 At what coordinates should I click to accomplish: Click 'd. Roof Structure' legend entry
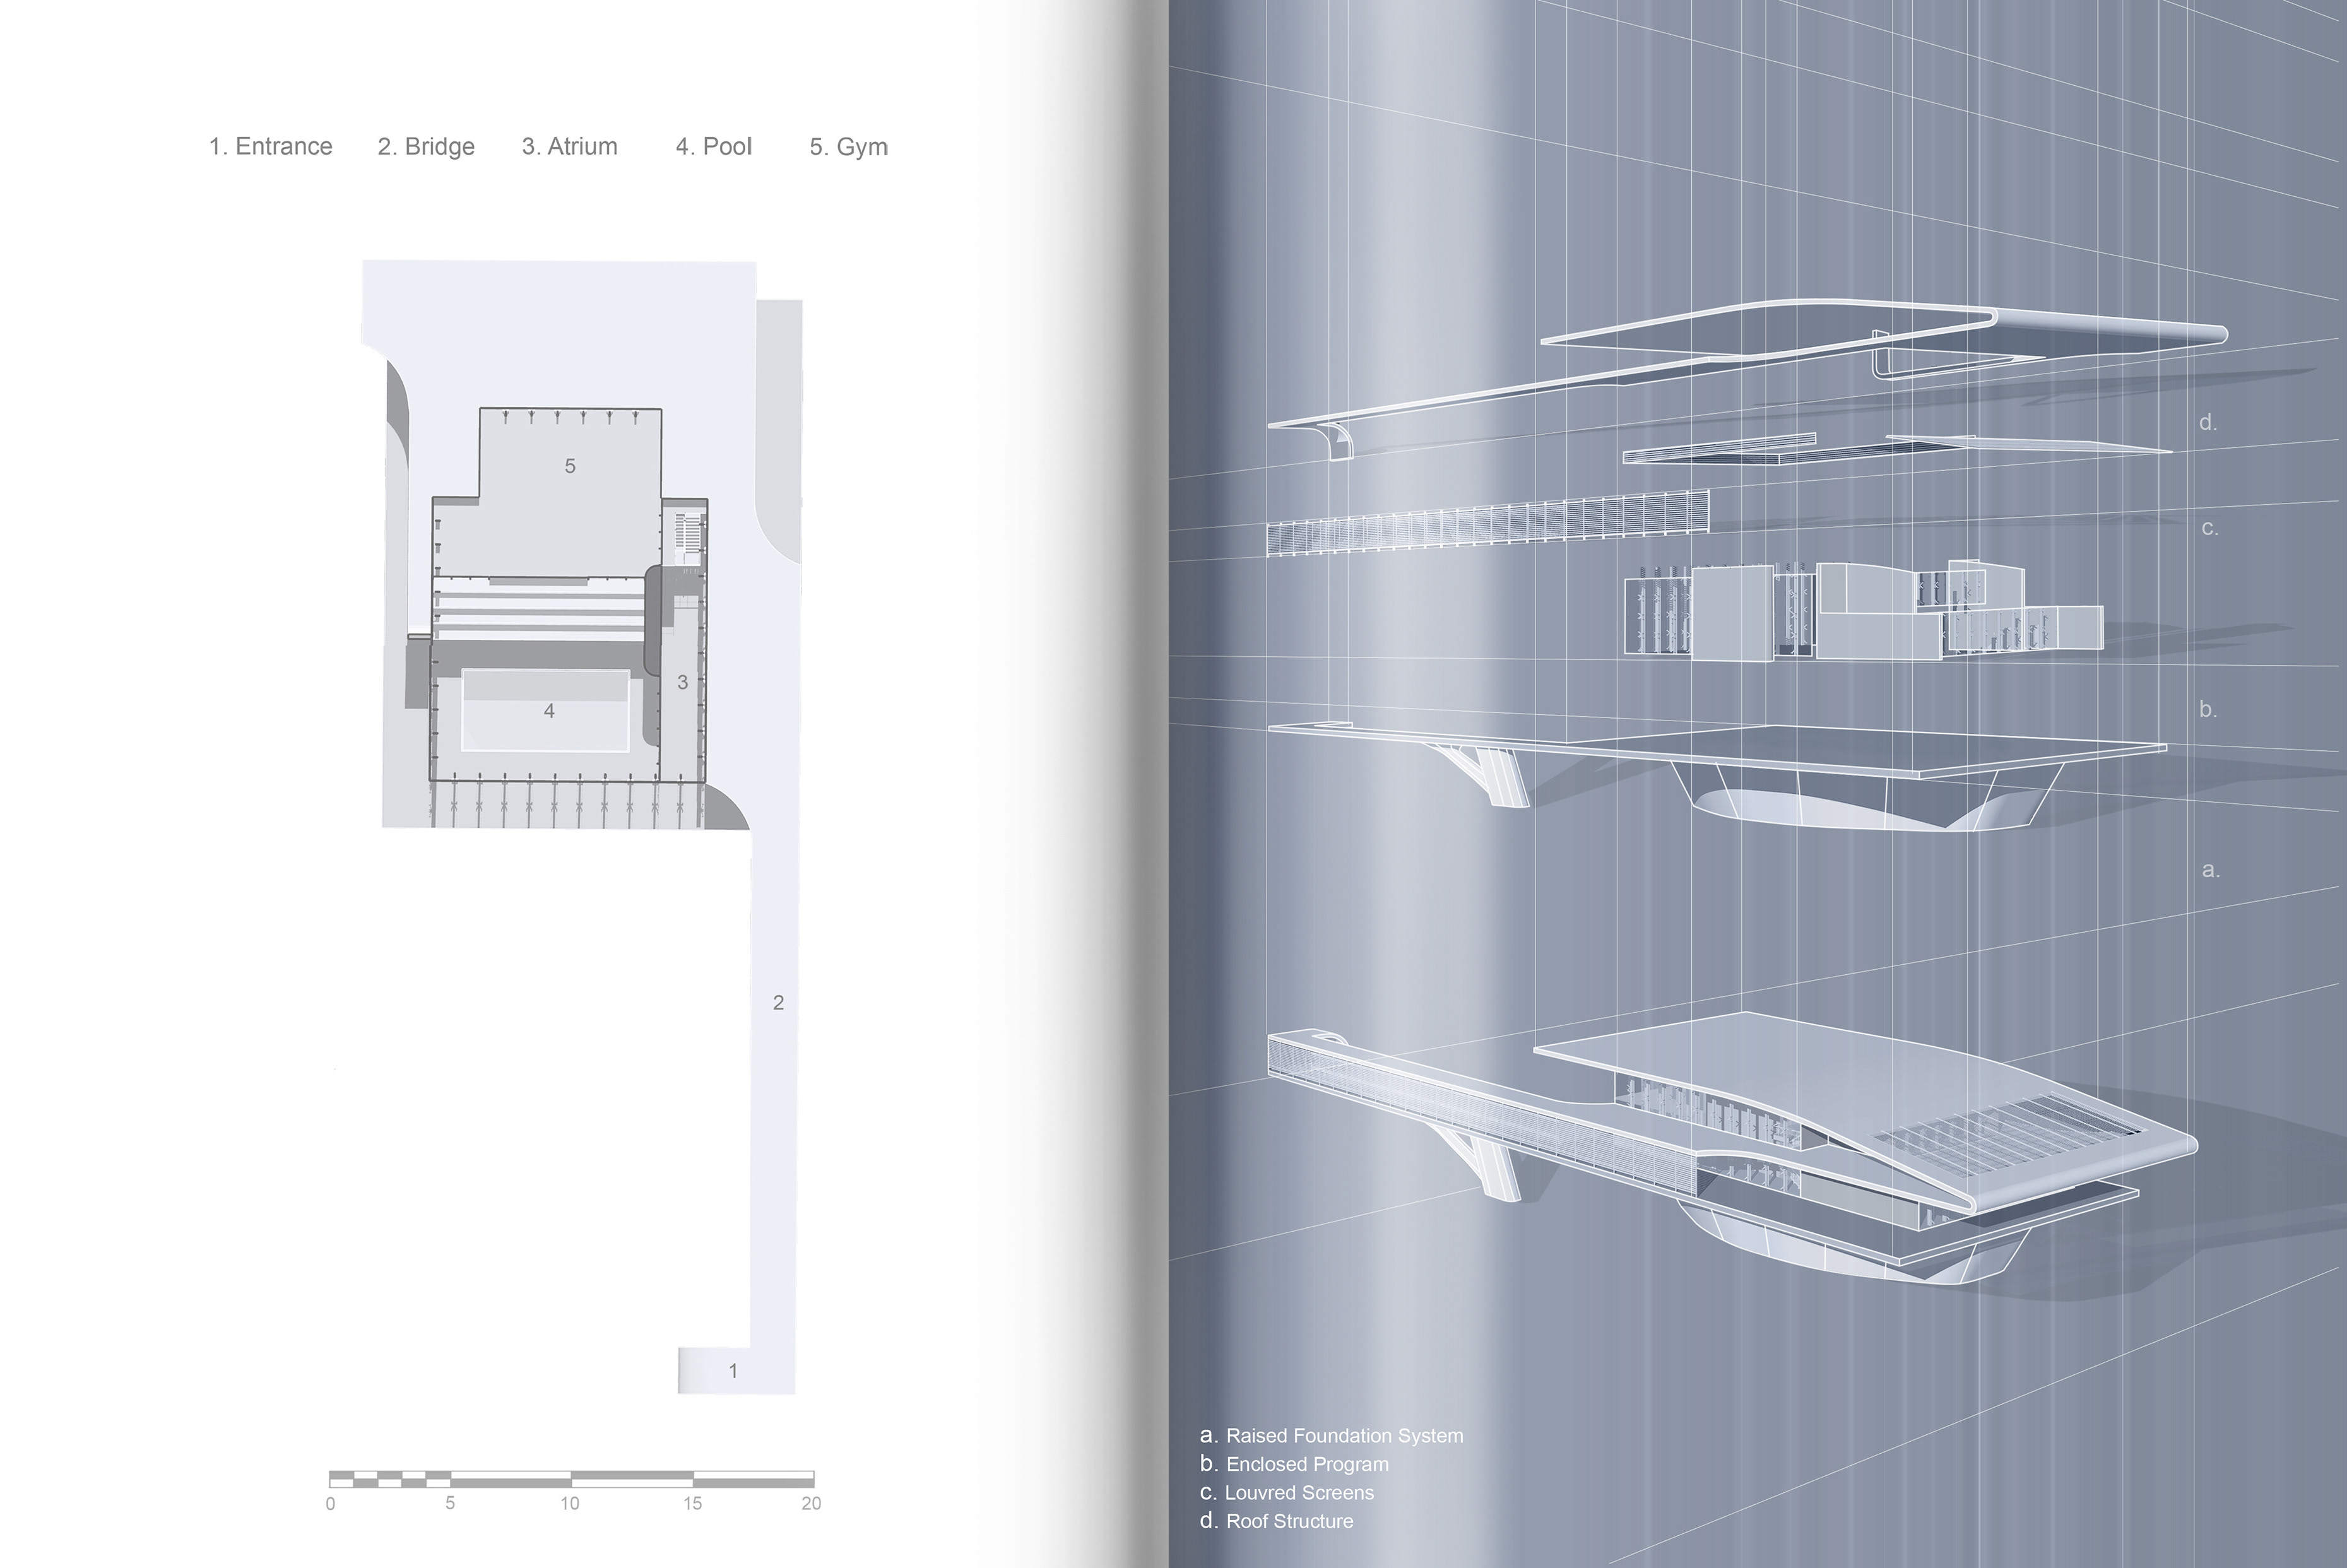coord(1277,1521)
